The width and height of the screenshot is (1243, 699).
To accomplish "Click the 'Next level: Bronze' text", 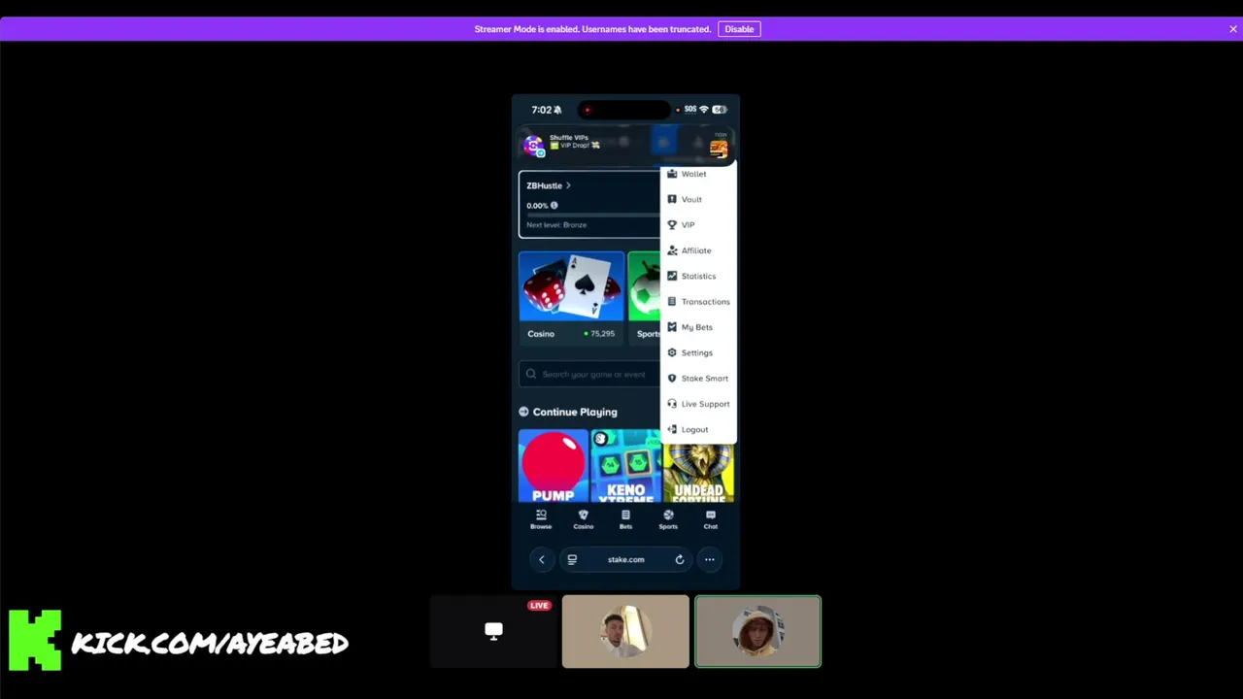I will [556, 225].
